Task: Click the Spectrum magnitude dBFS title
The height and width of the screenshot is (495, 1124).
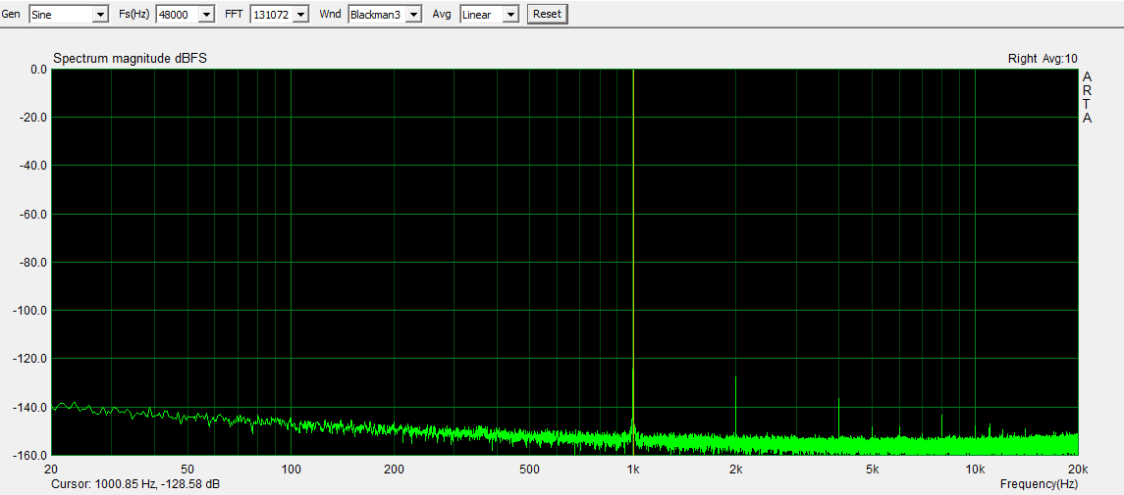Action: coord(130,59)
